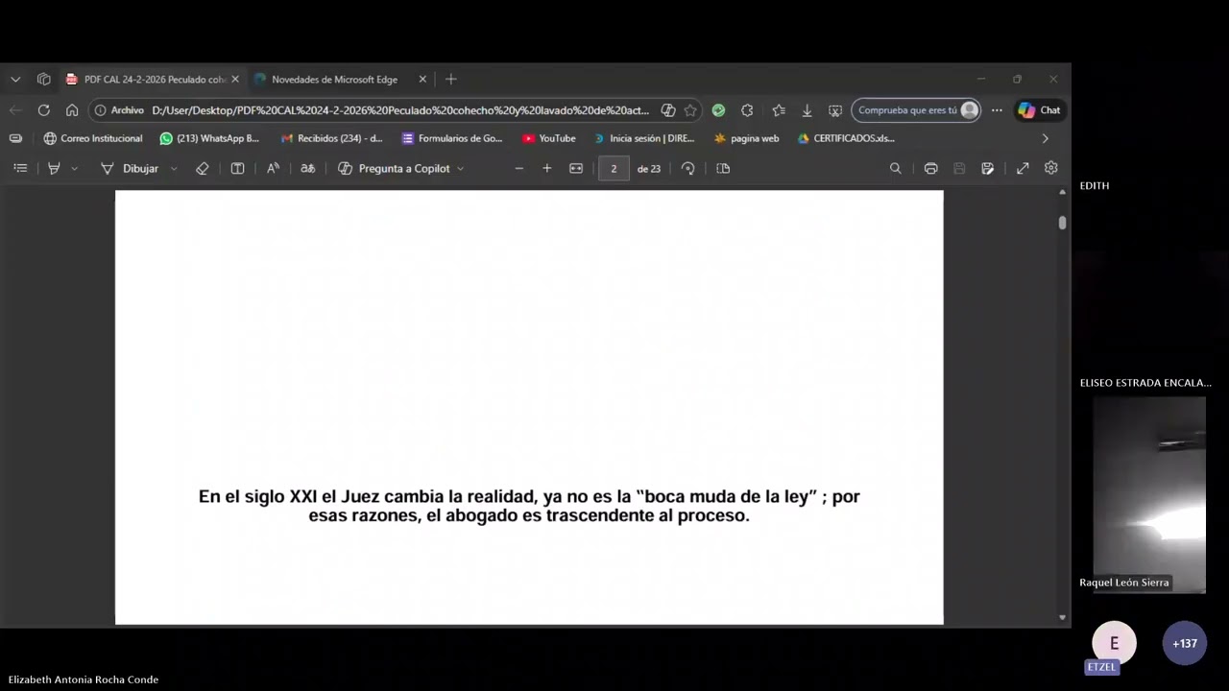The width and height of the screenshot is (1229, 691).
Task: Activate the Dibujar draw tool
Action: [x=130, y=168]
